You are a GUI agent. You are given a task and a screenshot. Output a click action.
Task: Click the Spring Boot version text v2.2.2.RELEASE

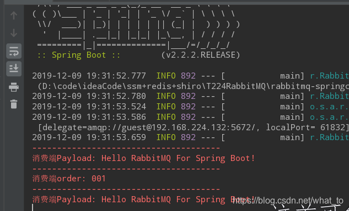click(x=201, y=55)
